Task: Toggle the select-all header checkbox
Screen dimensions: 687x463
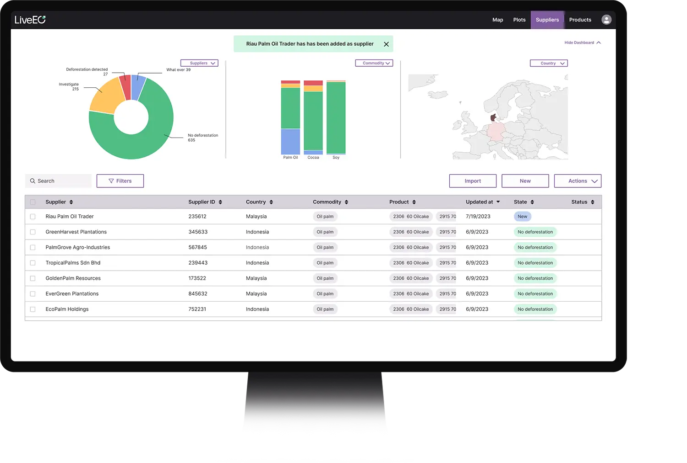Action: (x=33, y=202)
